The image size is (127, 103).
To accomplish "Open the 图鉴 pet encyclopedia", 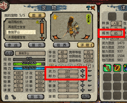I will (x=37, y=15).
